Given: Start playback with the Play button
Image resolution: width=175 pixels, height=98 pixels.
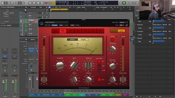Looking at the screenshot, I should click(x=42, y=3).
